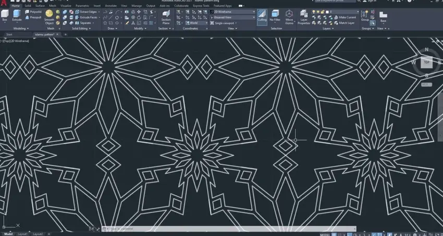Open Layer Properties manager
Screen dimensions: 443x236
[304, 17]
